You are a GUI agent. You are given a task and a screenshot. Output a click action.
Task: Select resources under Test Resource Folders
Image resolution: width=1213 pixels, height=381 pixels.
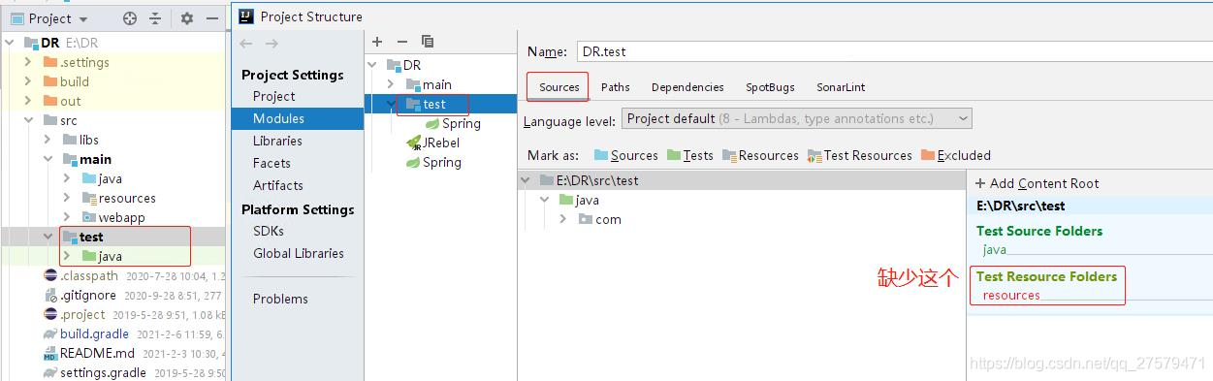(x=1010, y=295)
